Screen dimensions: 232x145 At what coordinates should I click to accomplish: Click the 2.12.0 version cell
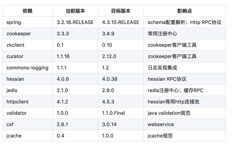(x=121, y=56)
